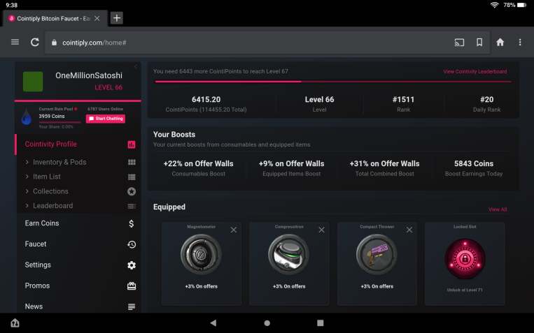Viewport: 534px width, 333px height.
Task: Click the OneMillionSatoshi username
Action: click(x=89, y=75)
